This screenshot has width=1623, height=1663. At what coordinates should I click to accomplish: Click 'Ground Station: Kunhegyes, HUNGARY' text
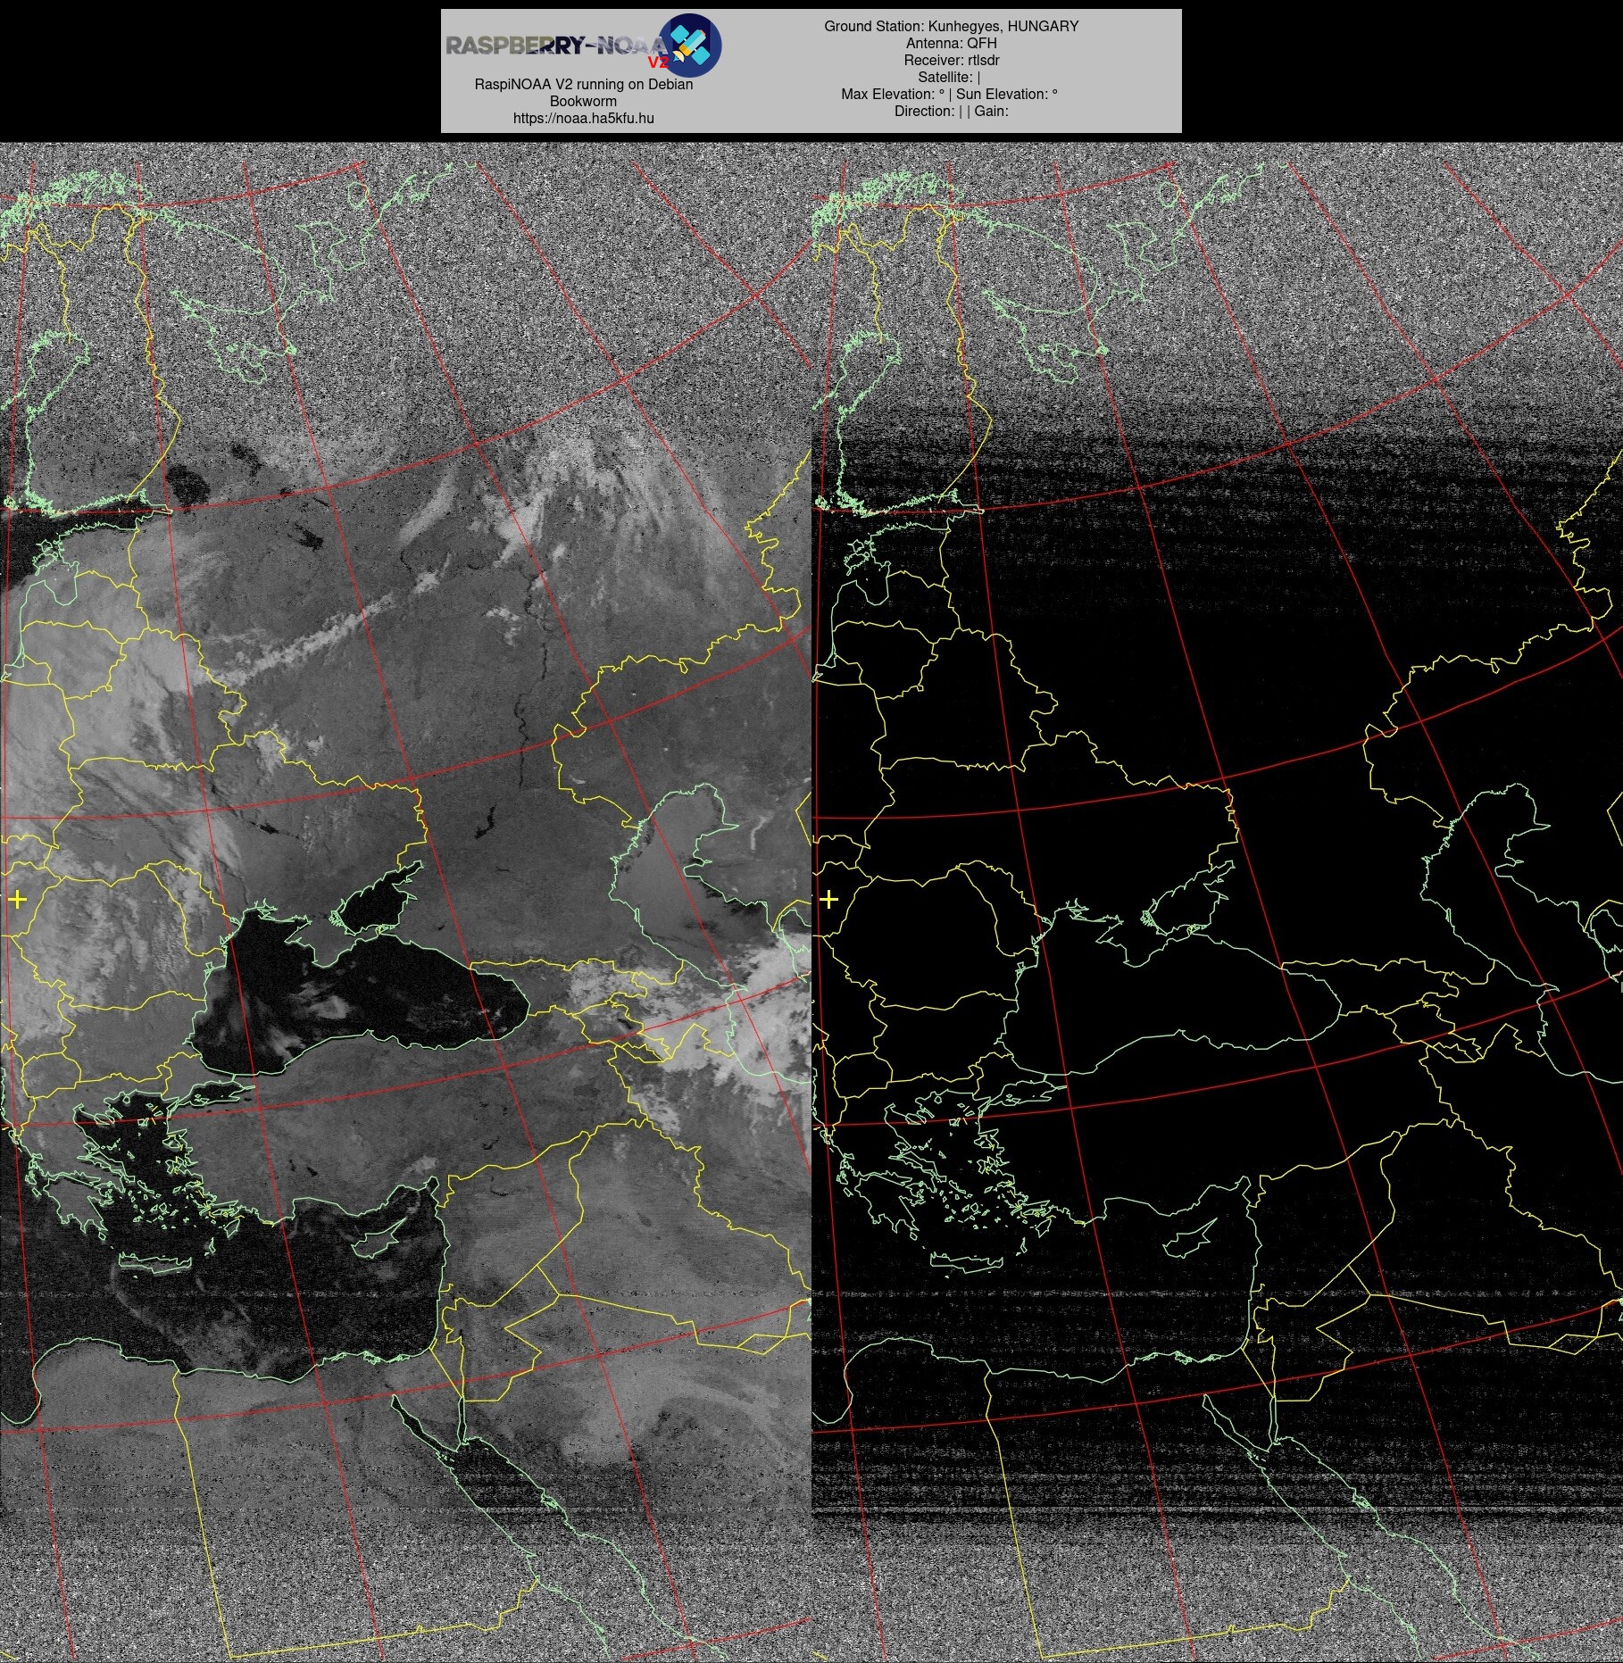tap(951, 27)
